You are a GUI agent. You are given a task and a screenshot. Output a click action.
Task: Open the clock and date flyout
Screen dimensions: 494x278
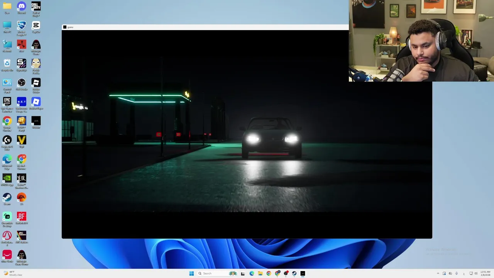[485, 273]
